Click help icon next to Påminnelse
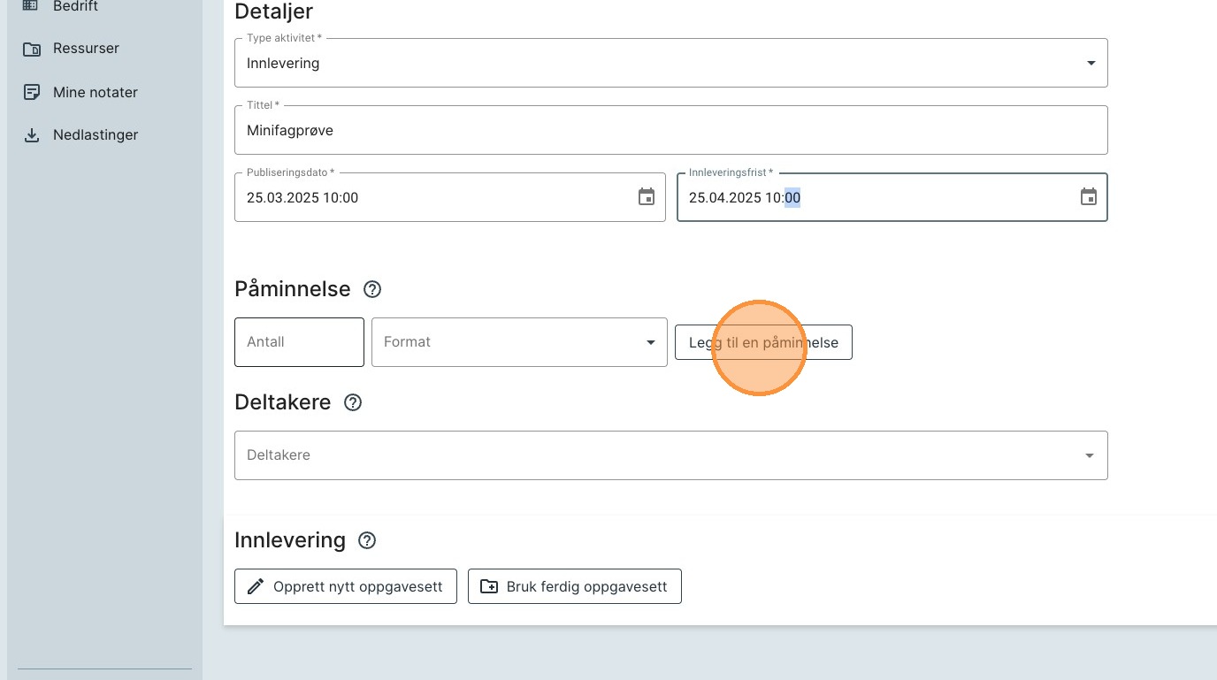This screenshot has width=1217, height=680. tap(372, 289)
